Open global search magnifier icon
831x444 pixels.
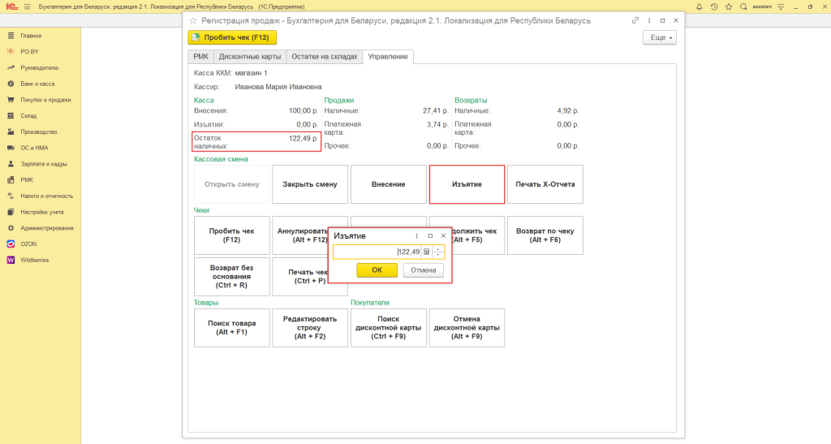[743, 6]
